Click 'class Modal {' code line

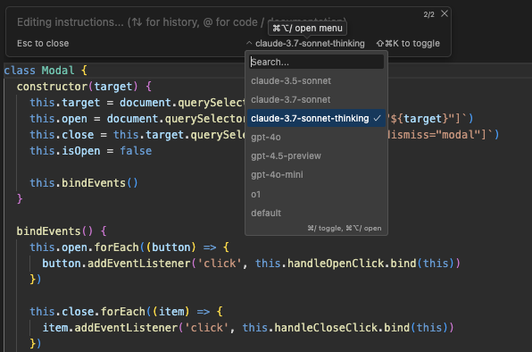pyautogui.click(x=46, y=71)
